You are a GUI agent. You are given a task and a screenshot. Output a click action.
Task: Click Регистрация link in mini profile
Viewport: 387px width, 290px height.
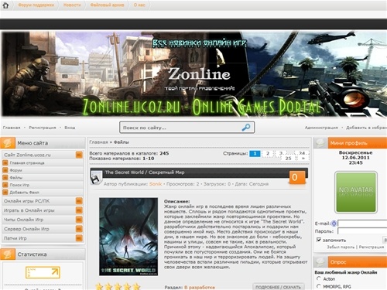tap(372, 247)
